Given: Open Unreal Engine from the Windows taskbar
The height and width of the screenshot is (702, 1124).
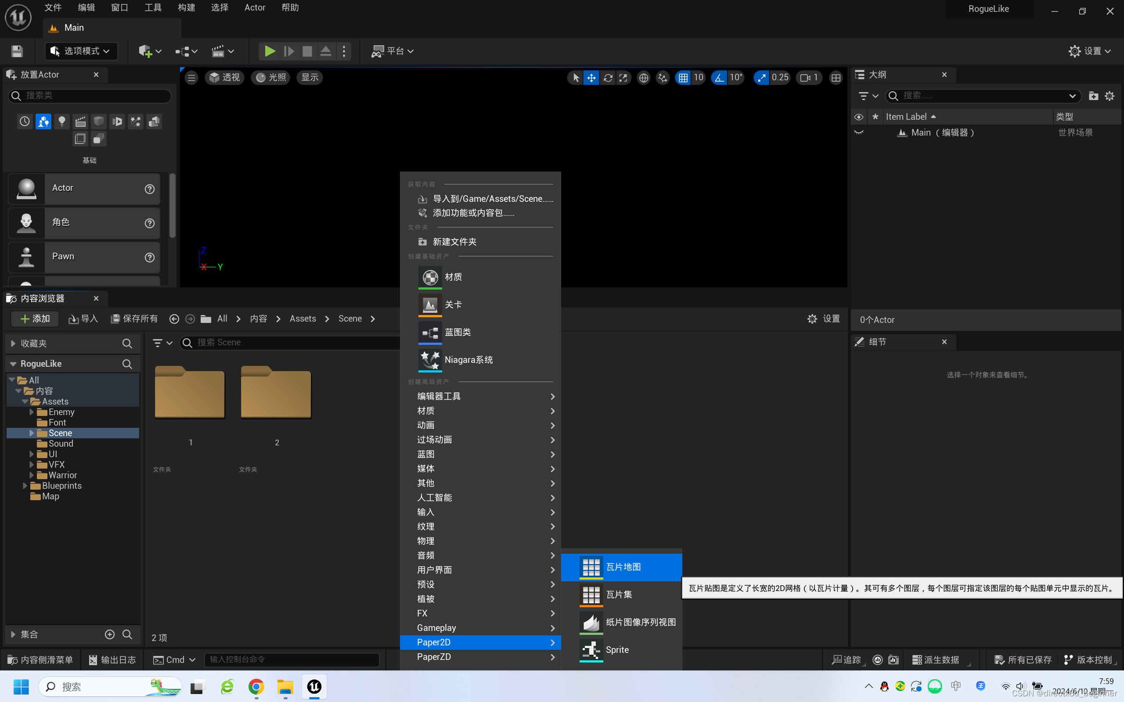Looking at the screenshot, I should tap(314, 686).
